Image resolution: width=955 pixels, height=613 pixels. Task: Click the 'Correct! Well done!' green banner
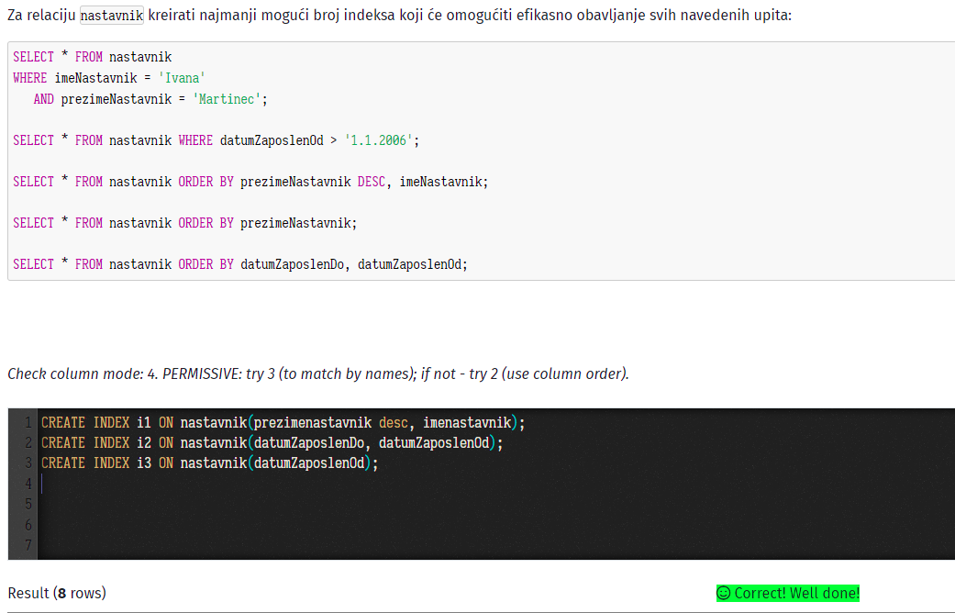click(x=788, y=593)
